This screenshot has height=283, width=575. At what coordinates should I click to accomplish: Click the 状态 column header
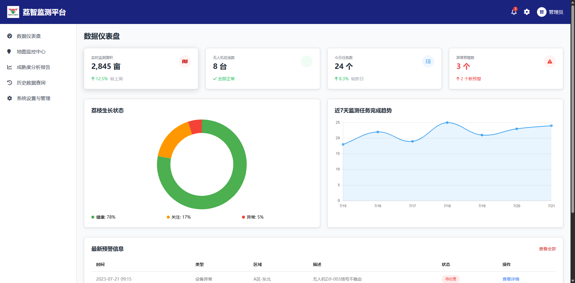click(x=446, y=264)
